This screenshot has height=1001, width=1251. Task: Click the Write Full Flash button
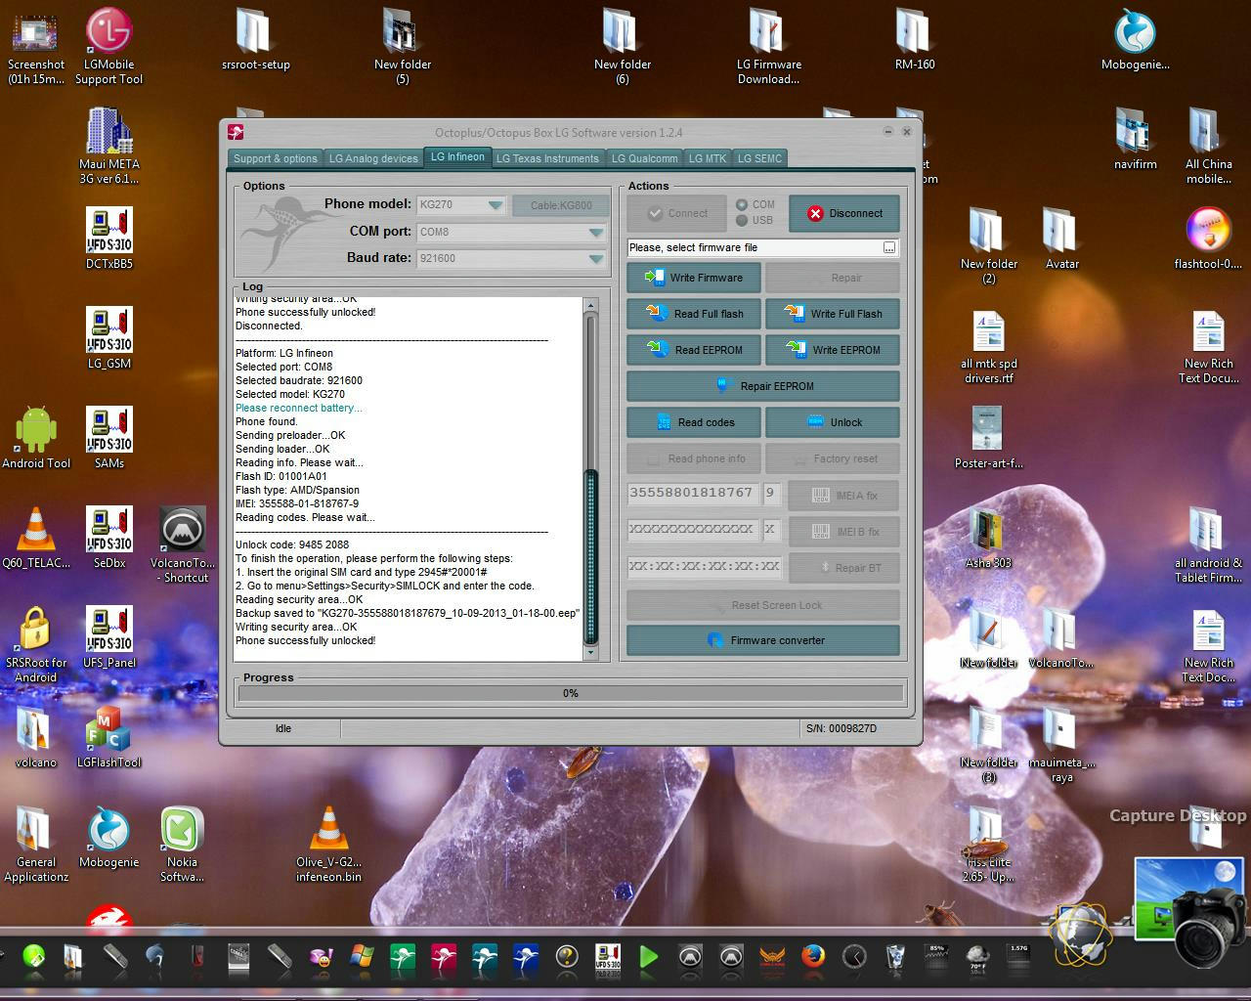click(x=833, y=314)
